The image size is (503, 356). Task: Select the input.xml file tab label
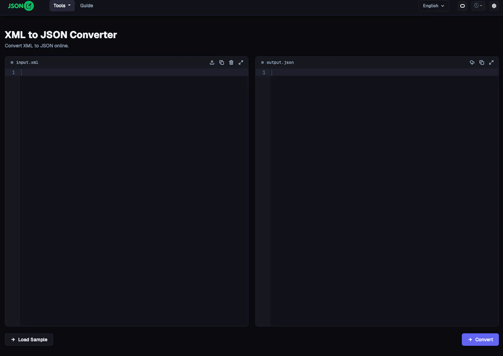(27, 63)
